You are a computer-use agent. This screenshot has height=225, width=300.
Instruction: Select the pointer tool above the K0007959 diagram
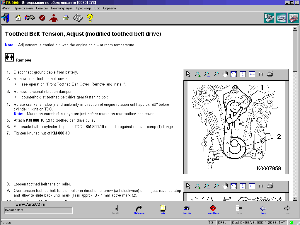pos(188,74)
